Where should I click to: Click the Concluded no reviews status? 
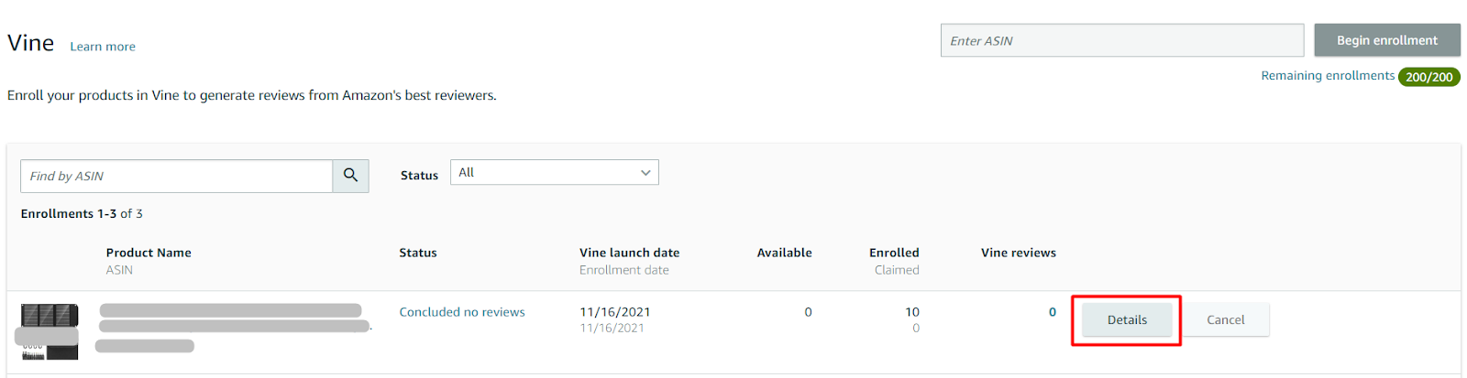coord(462,312)
